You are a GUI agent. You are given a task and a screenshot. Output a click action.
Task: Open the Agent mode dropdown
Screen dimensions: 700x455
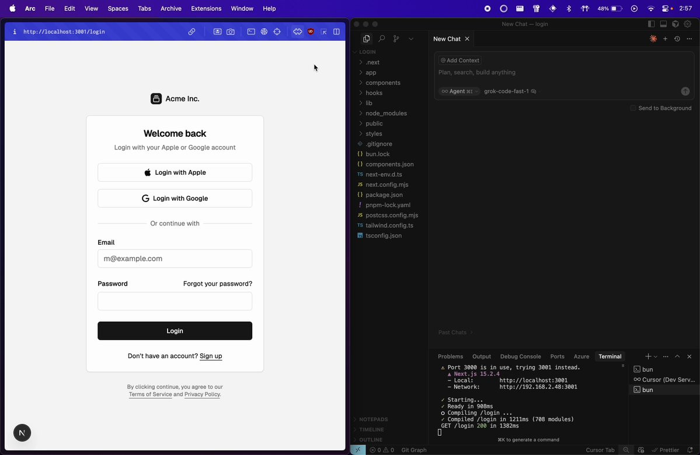tap(459, 91)
